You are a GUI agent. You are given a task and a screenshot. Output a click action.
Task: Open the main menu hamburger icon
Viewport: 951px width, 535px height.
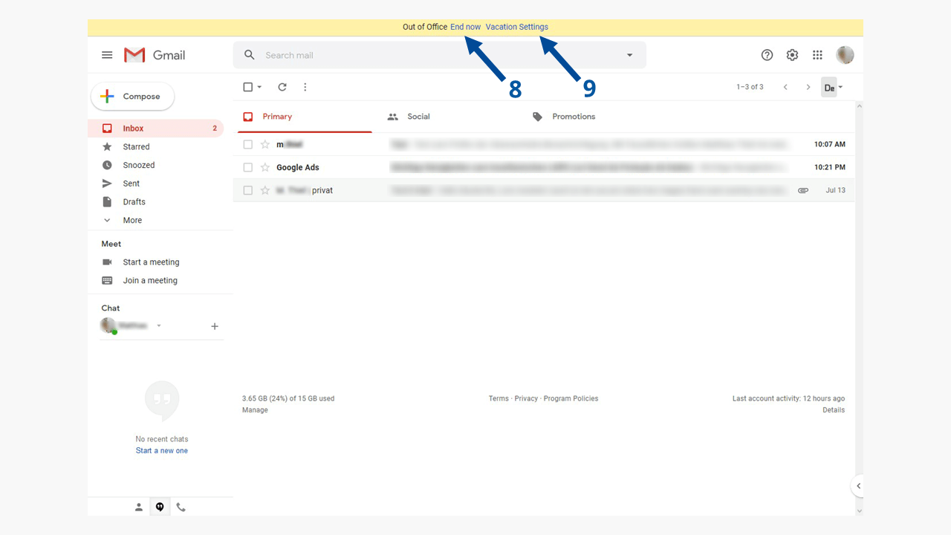[107, 55]
